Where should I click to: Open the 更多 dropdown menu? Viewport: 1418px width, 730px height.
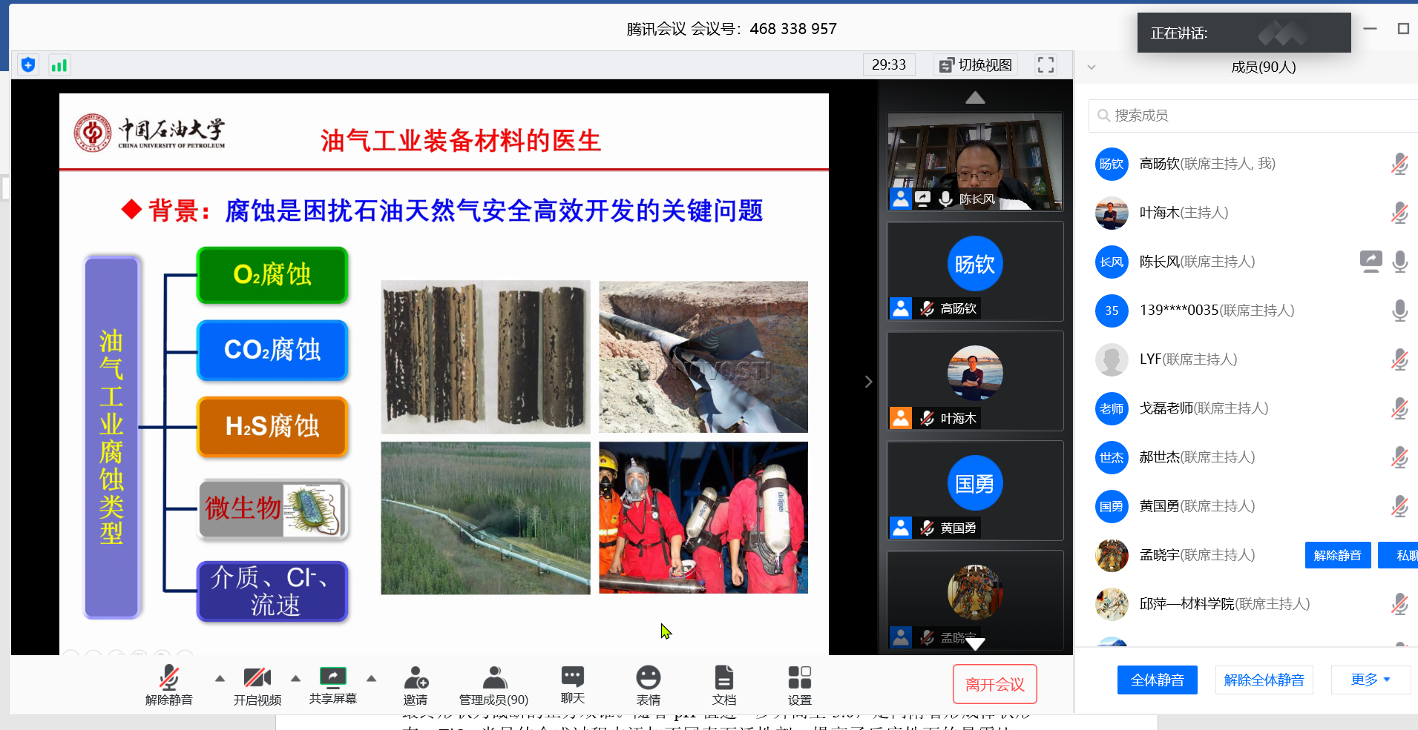pos(1370,680)
